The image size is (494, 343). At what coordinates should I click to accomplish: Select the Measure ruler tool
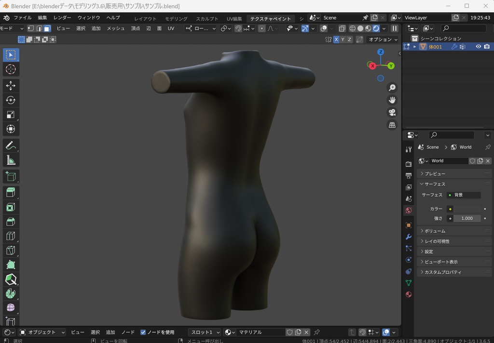click(x=11, y=160)
